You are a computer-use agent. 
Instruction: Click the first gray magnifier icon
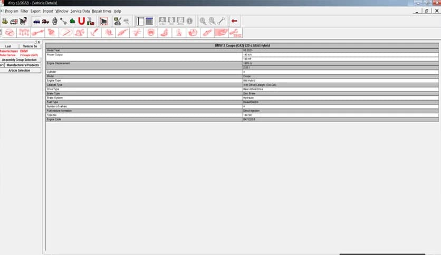pos(203,21)
